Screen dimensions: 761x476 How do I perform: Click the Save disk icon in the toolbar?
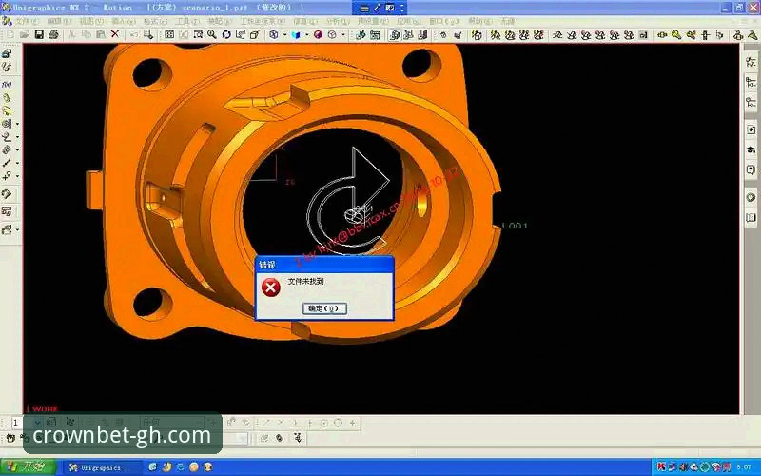point(39,34)
